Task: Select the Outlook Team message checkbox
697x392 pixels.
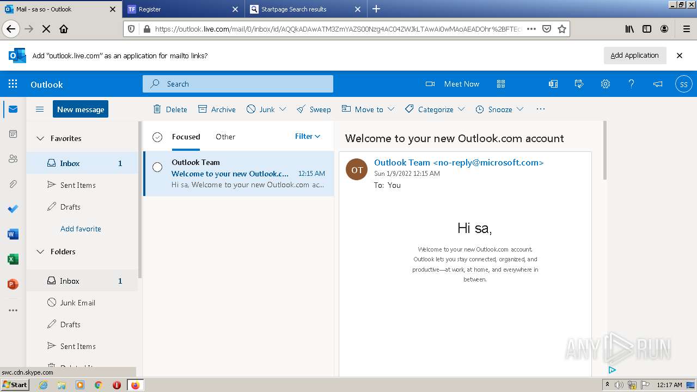Action: [157, 167]
